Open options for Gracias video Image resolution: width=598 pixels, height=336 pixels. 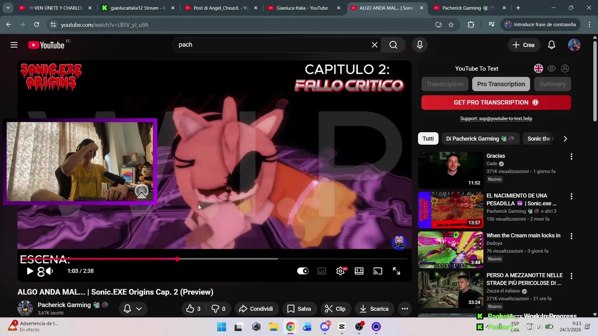571,157
